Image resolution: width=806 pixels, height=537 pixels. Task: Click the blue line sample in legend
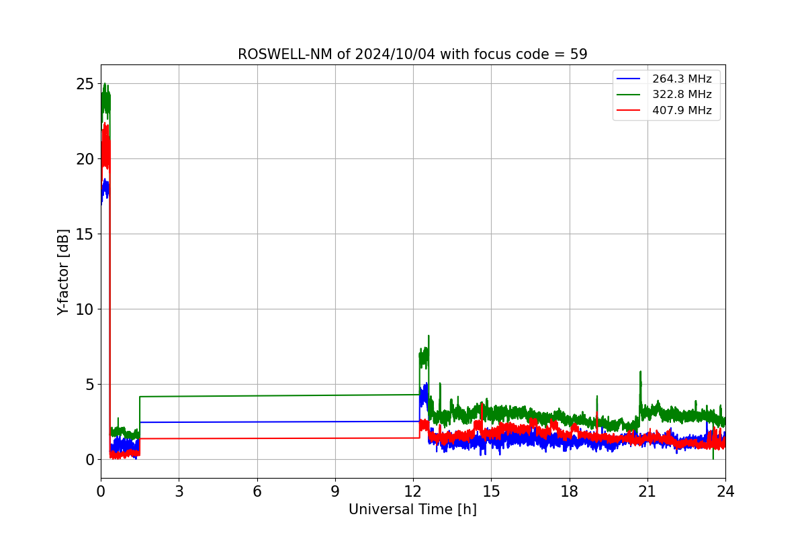629,79
